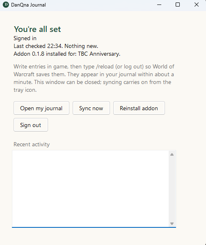206x245 pixels.
Task: Open my journal button
Action: point(41,108)
